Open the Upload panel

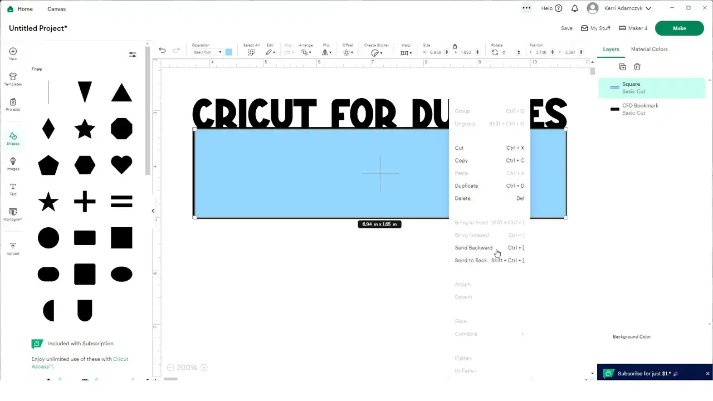pos(13,249)
